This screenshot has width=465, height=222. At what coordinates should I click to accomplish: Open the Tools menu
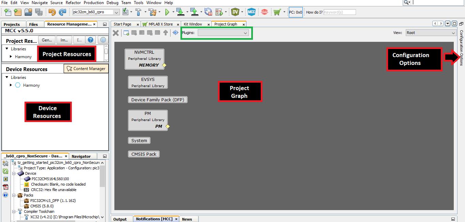click(139, 2)
